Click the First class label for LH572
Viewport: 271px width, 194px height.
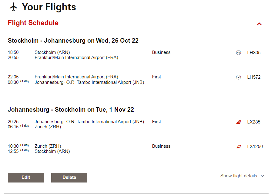(x=156, y=77)
